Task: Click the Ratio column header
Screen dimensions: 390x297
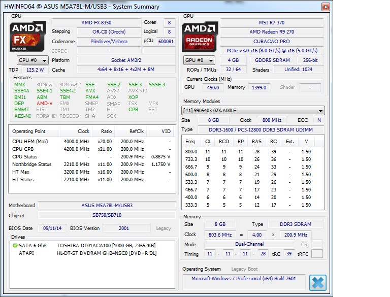Action: (104, 131)
